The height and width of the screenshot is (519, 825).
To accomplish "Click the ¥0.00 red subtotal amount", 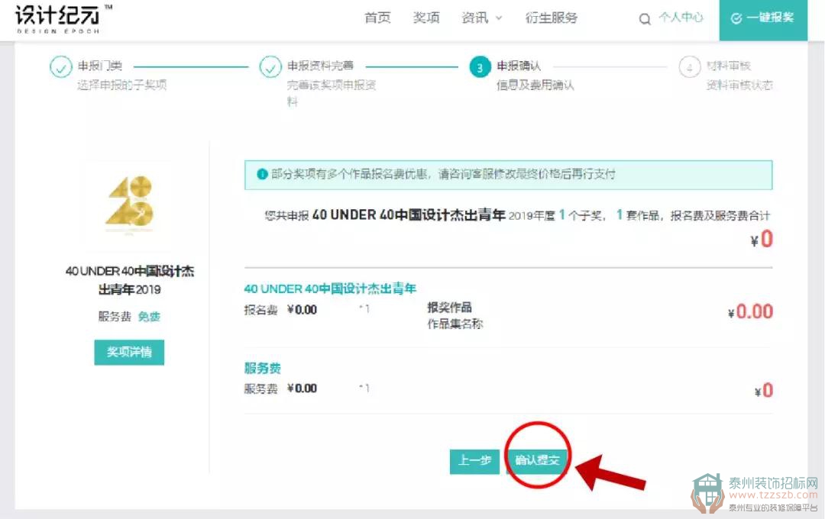I will pos(750,311).
